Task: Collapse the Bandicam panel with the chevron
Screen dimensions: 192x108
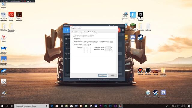Action: point(123,35)
